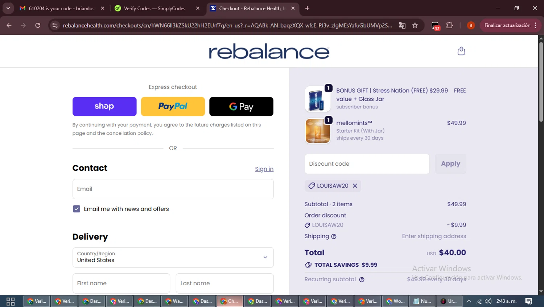544x307 pixels.
Task: Select the active Ch... taskbar window
Action: (x=230, y=301)
